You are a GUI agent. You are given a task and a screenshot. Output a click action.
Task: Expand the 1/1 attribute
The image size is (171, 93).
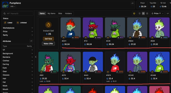tap(18, 50)
